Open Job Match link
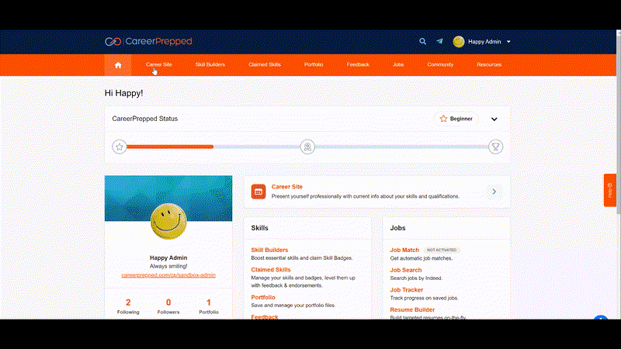The height and width of the screenshot is (349, 621). tap(404, 250)
